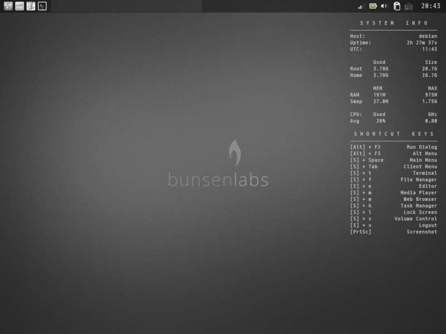Click the 'Task Manager' shortcut label

(419, 206)
